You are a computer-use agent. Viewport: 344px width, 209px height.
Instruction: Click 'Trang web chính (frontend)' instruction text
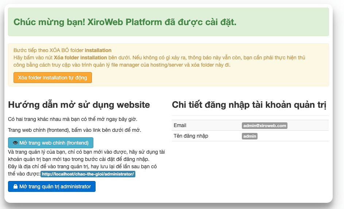[74, 130]
